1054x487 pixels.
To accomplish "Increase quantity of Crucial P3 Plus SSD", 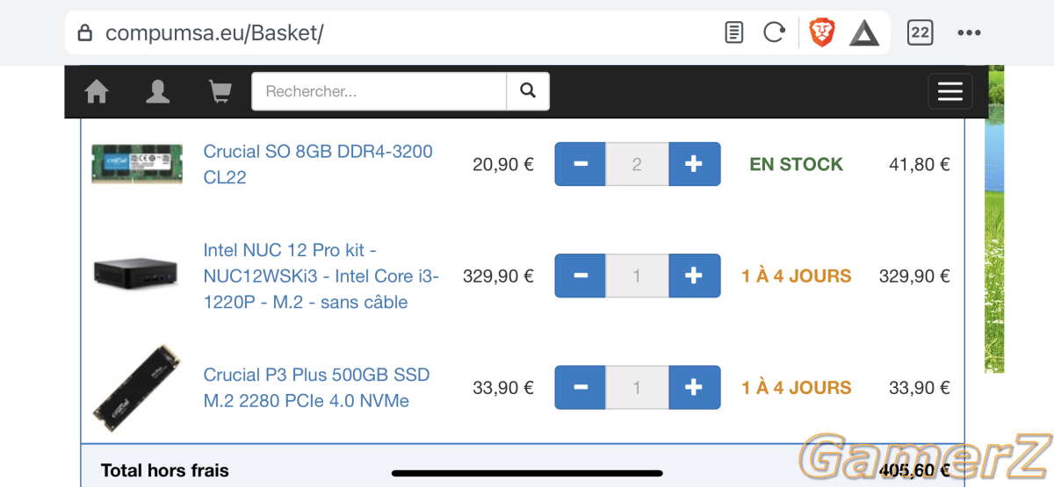I will pos(695,388).
